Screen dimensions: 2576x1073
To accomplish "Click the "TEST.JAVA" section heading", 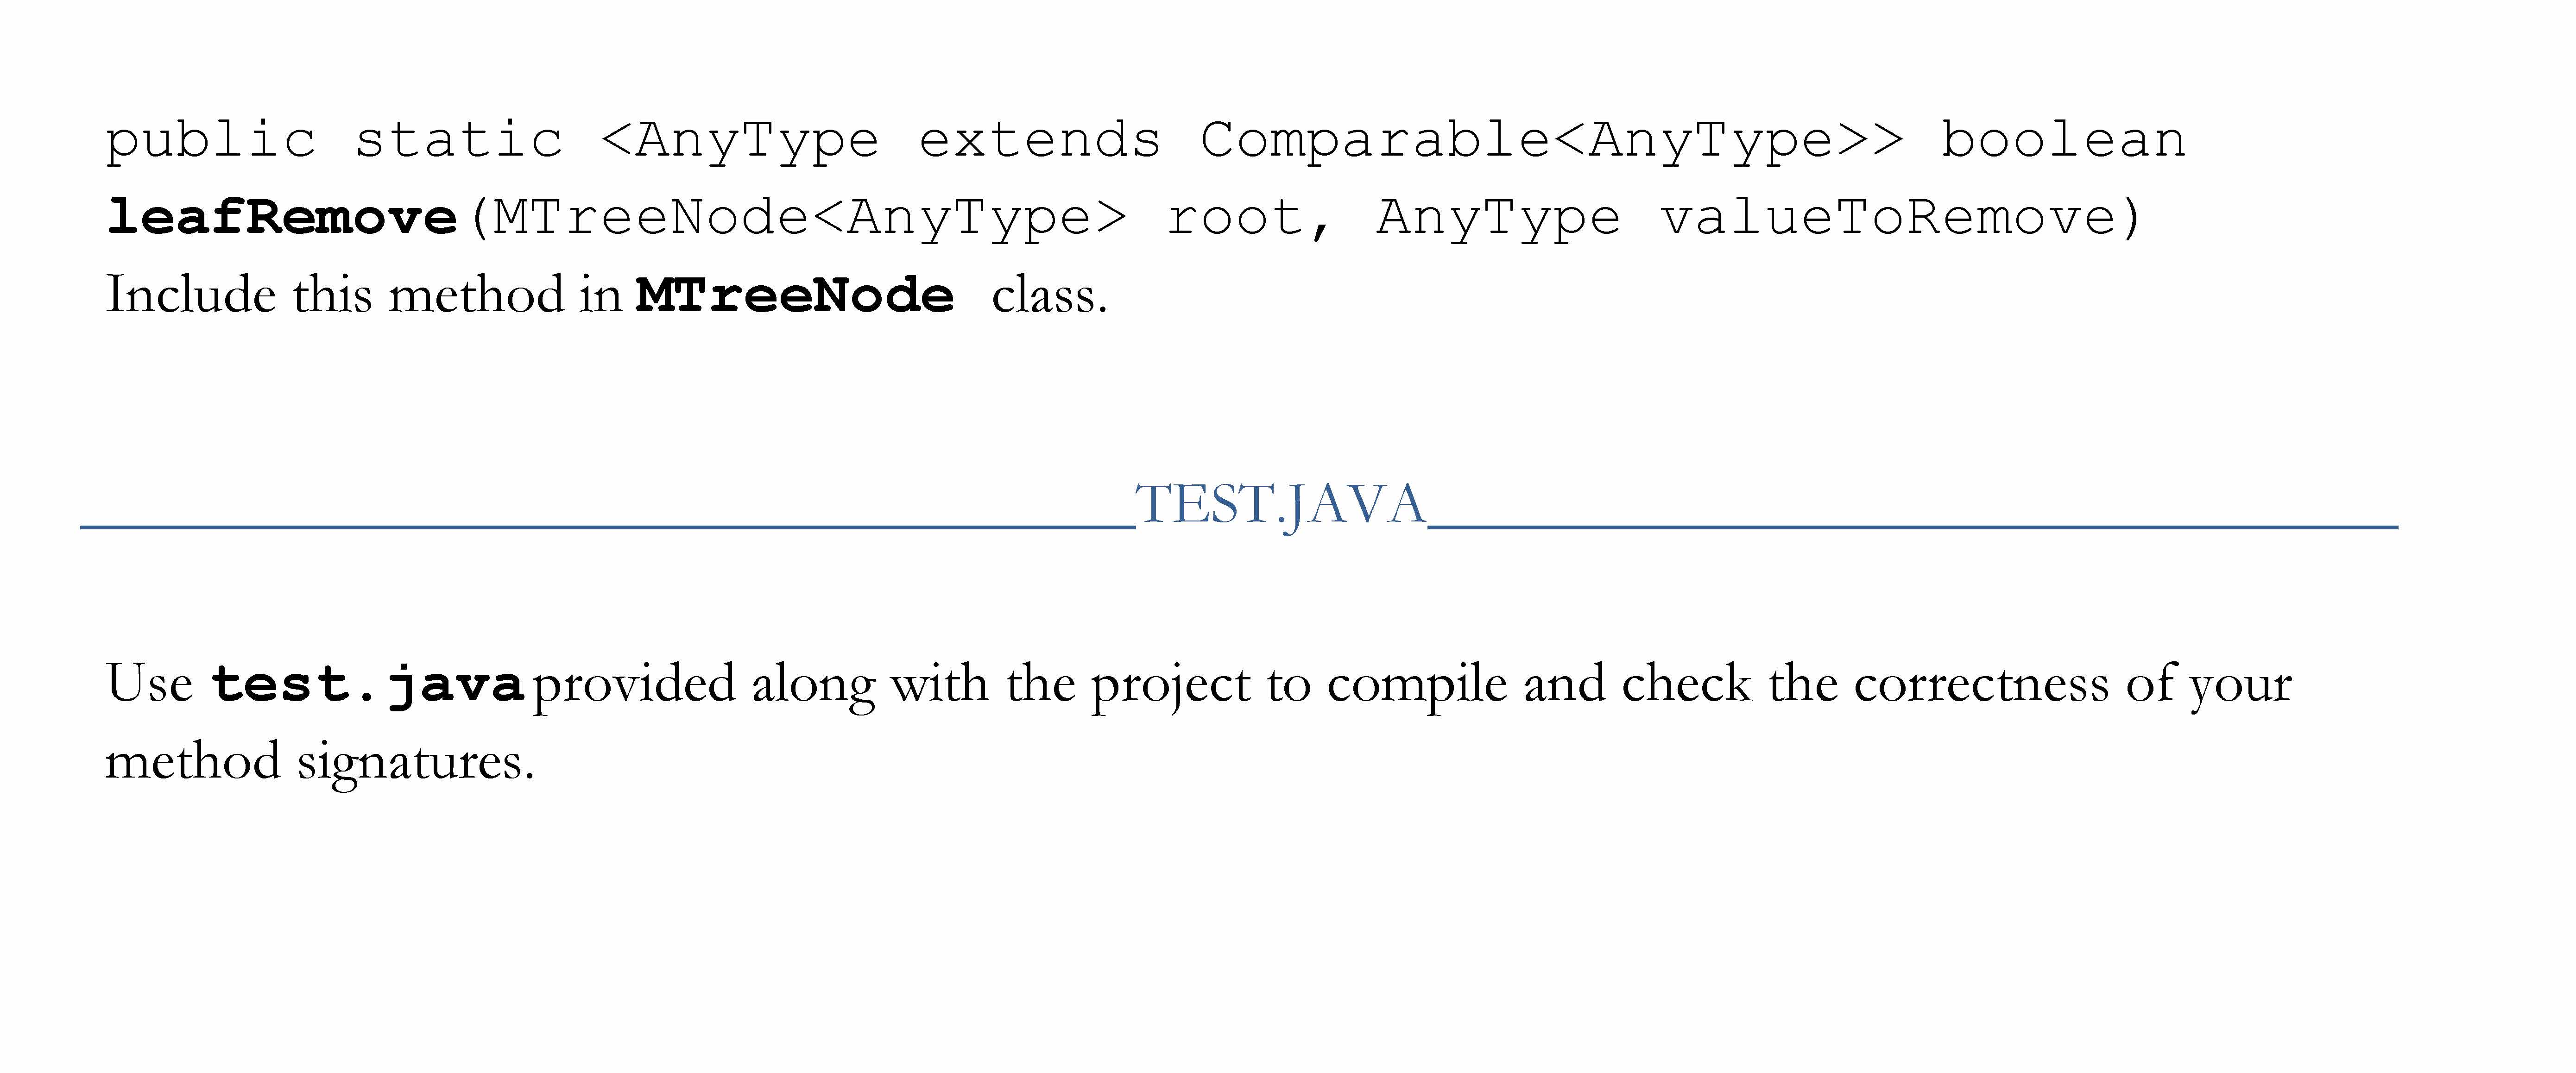I will click(1280, 504).
